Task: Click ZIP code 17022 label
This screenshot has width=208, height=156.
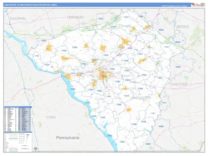Action: coord(43,41)
